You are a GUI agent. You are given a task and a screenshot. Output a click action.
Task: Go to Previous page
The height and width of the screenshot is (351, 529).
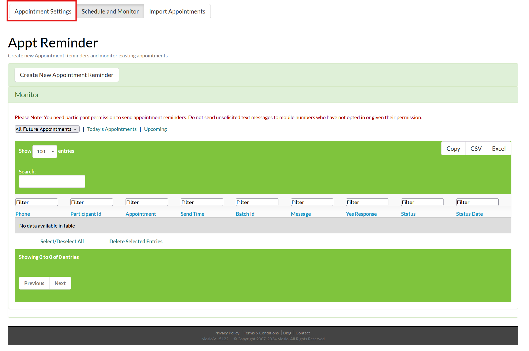tap(34, 283)
